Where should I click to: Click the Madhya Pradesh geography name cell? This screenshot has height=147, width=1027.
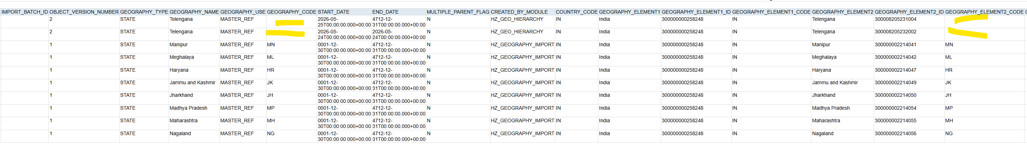tap(194, 111)
